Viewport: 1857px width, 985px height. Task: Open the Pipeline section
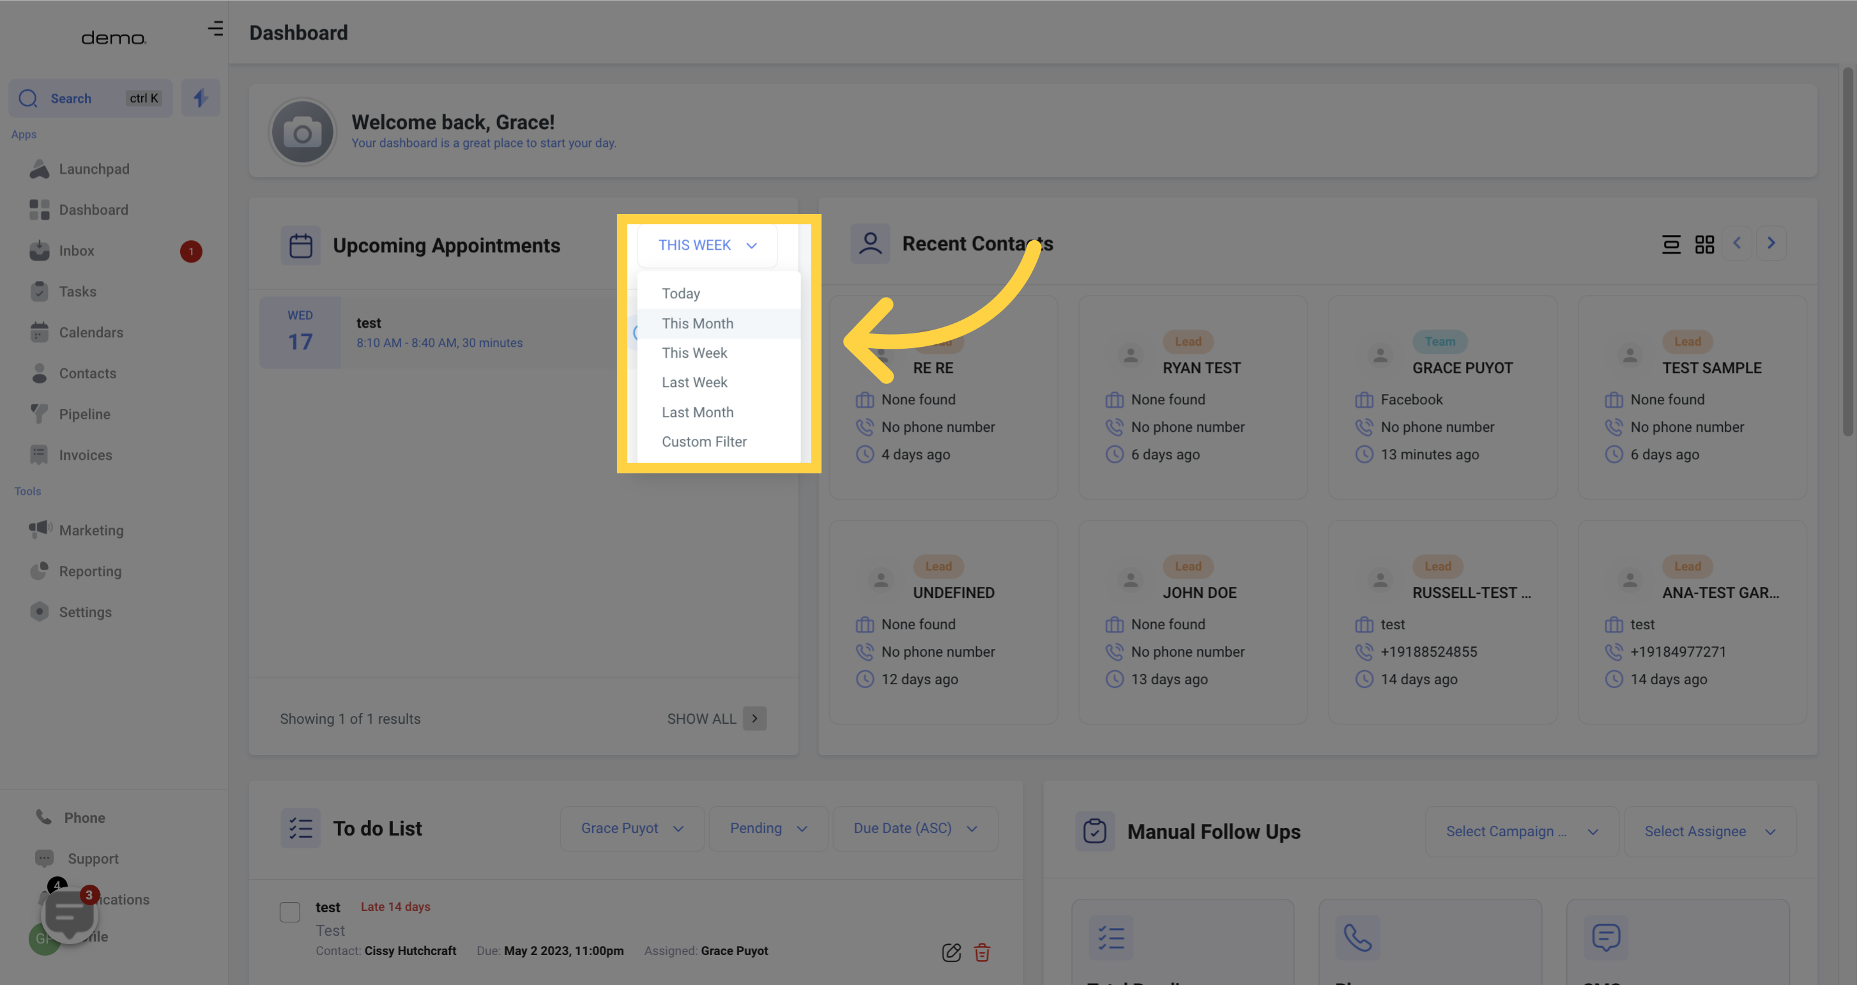pyautogui.click(x=84, y=414)
